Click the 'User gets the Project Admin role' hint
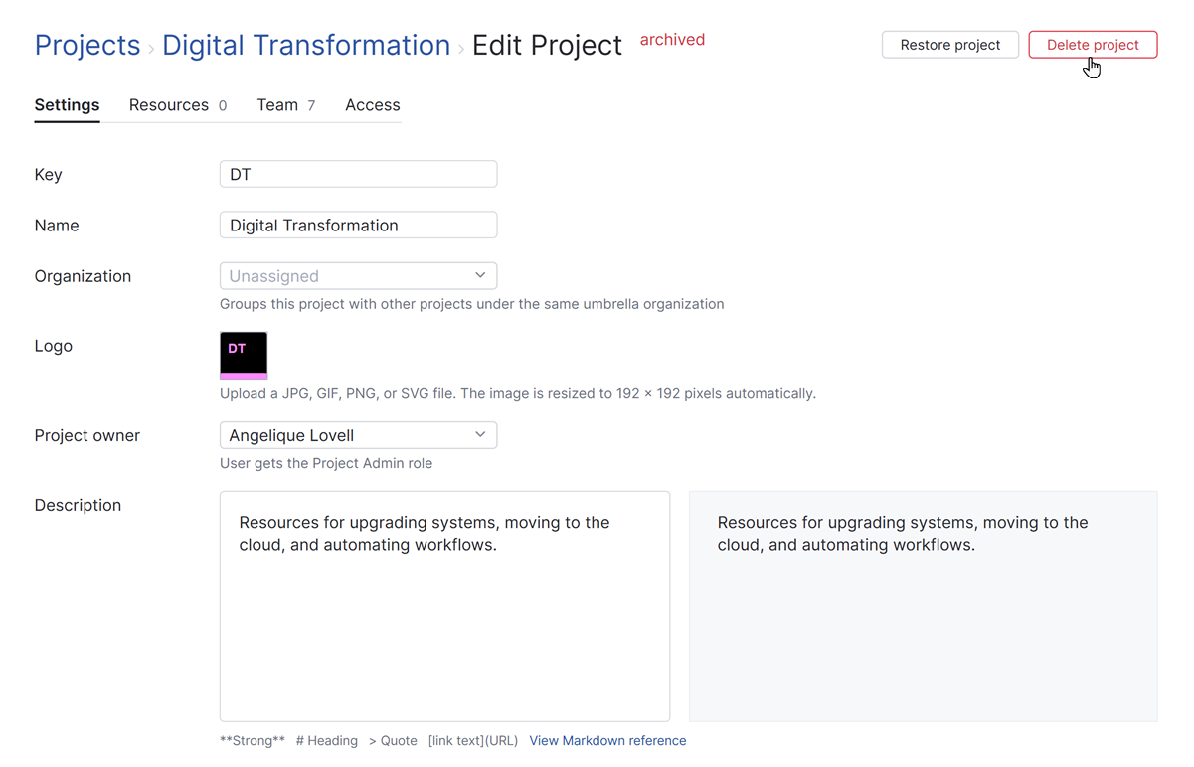This screenshot has width=1194, height=767. tap(326, 463)
